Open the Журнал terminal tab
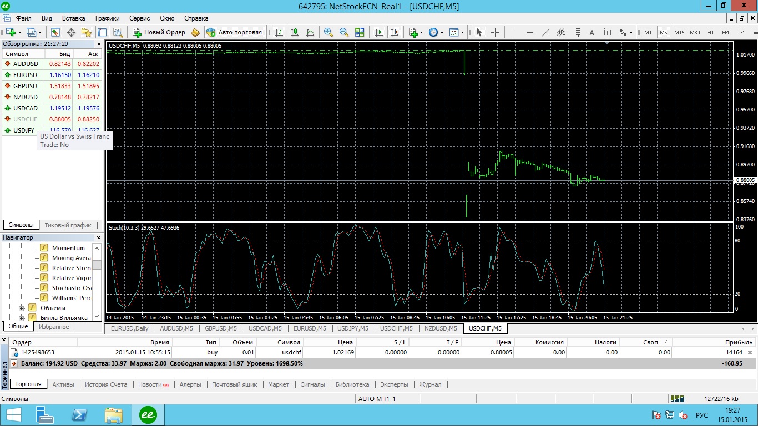 click(430, 384)
